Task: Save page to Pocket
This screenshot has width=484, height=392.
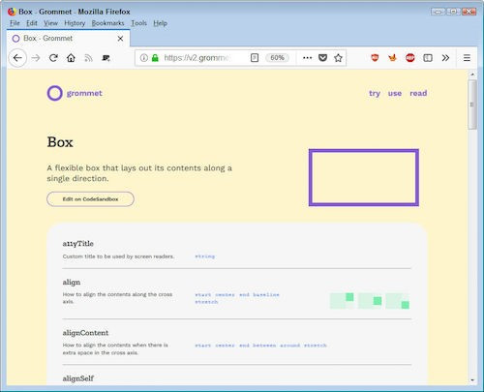Action: [322, 58]
